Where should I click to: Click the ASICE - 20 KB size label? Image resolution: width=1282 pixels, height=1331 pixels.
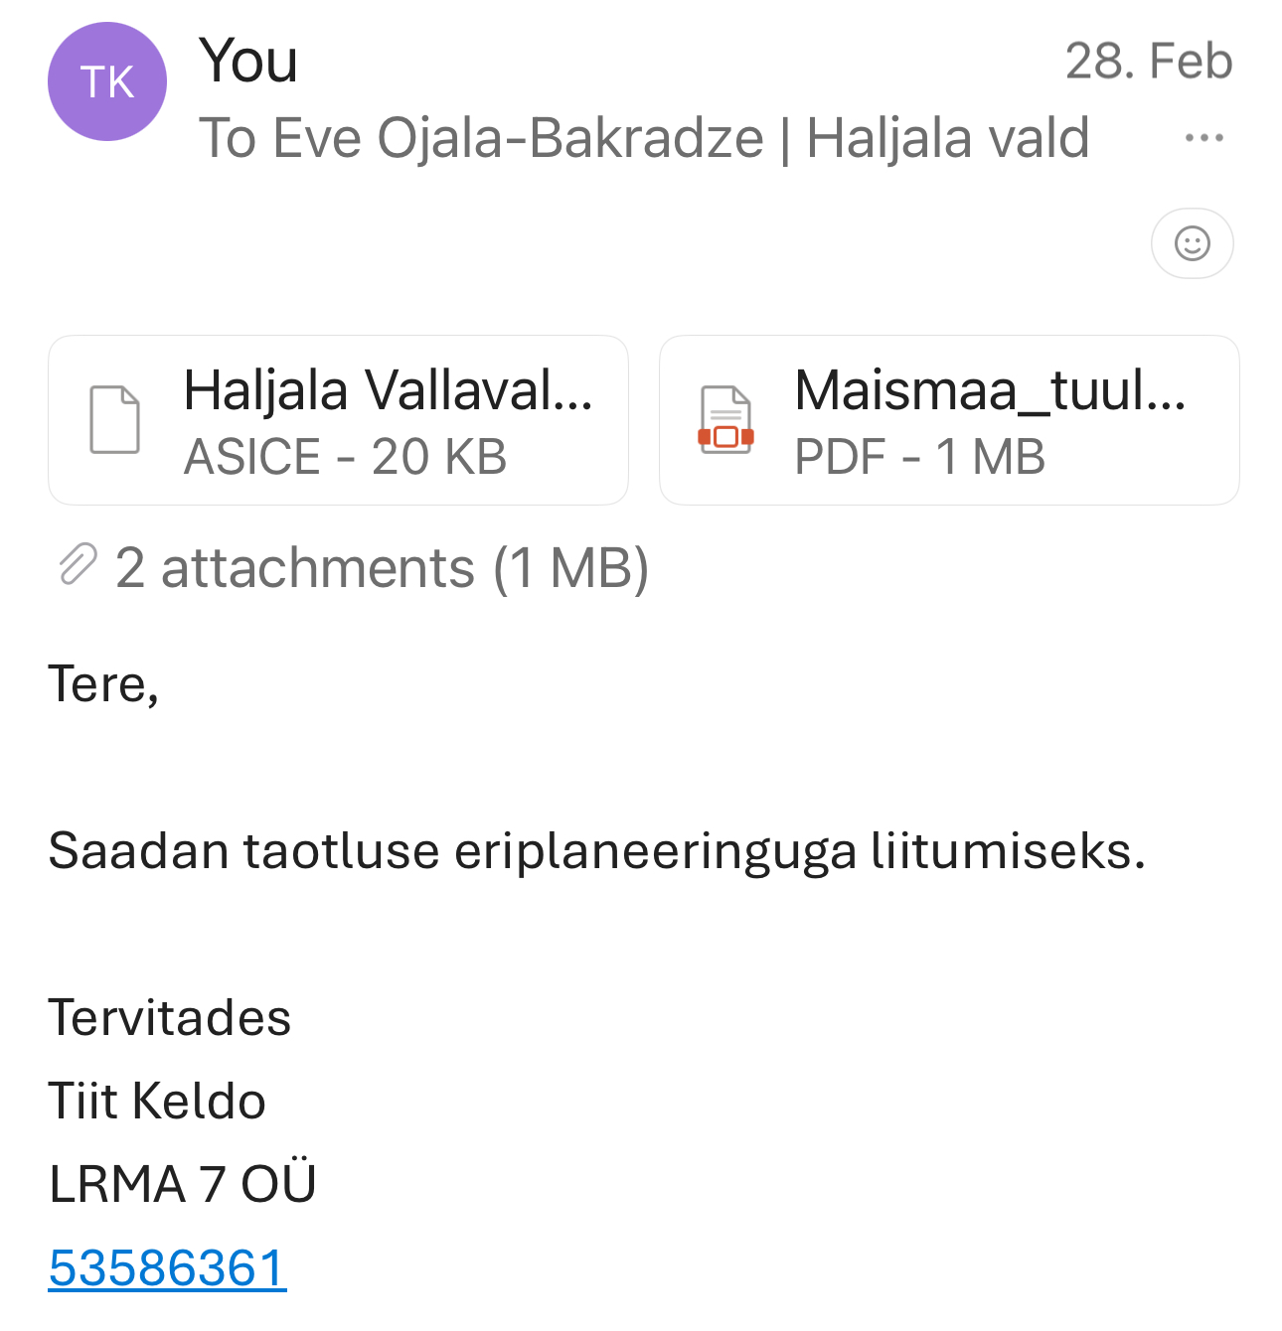click(x=345, y=457)
